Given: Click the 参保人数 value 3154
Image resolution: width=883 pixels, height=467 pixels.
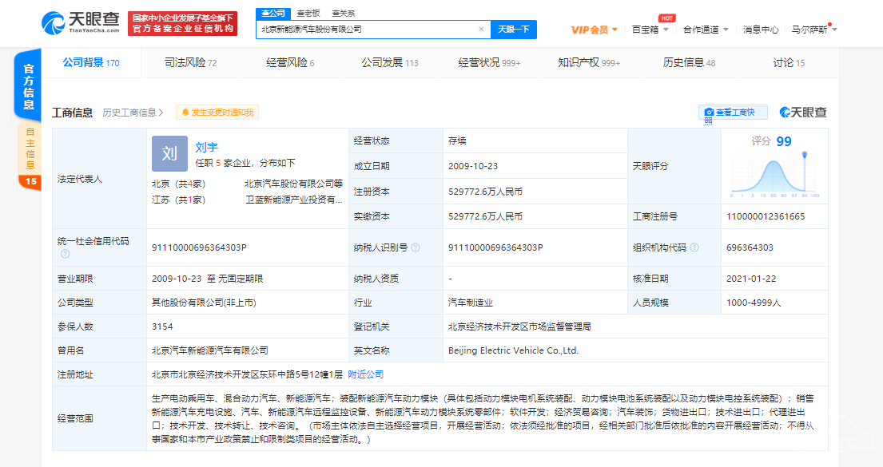Looking at the screenshot, I should (x=162, y=327).
